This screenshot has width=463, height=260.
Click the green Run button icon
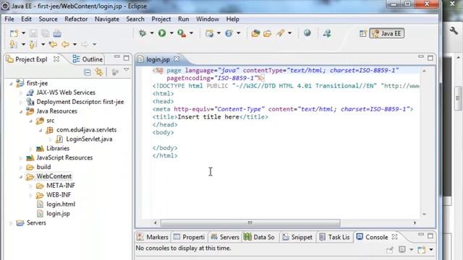pos(162,33)
